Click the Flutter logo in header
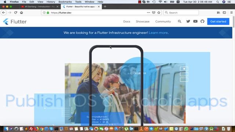This screenshot has height=132, width=235. [15, 22]
